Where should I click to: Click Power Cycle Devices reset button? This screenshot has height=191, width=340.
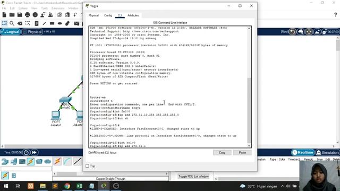(x=26, y=152)
